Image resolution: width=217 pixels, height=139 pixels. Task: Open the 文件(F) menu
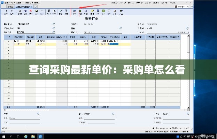123,2
